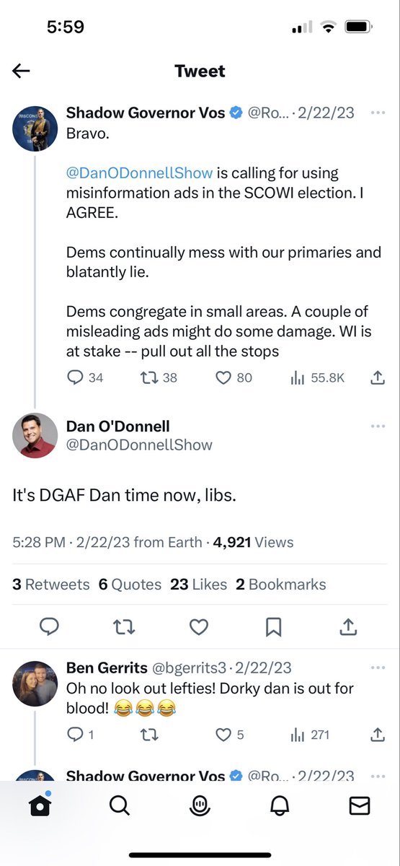400x866 pixels.
Task: Open the Messages envelope tab
Action: pos(359,805)
